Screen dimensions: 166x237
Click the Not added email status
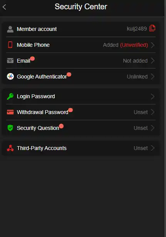135,61
